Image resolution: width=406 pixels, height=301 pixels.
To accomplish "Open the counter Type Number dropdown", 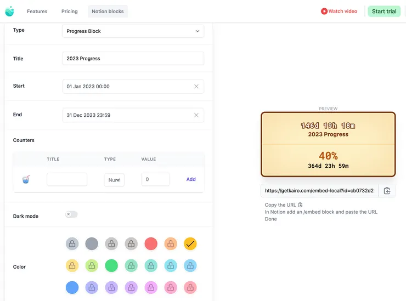I will coord(114,180).
